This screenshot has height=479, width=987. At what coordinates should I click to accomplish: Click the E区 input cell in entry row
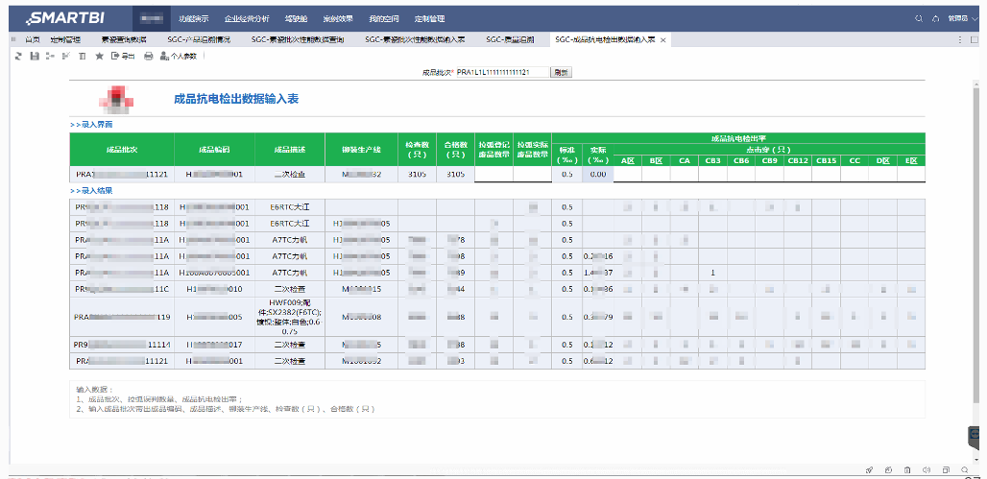[911, 175]
